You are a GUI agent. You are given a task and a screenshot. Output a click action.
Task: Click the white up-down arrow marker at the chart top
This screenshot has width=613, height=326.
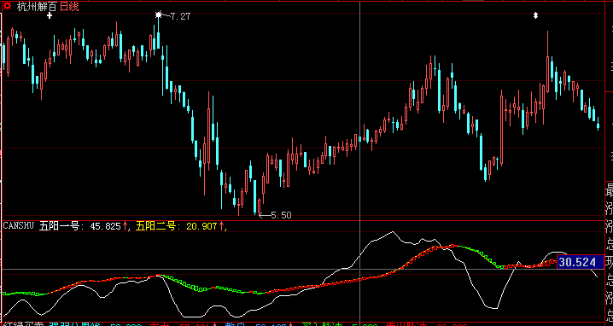click(536, 15)
